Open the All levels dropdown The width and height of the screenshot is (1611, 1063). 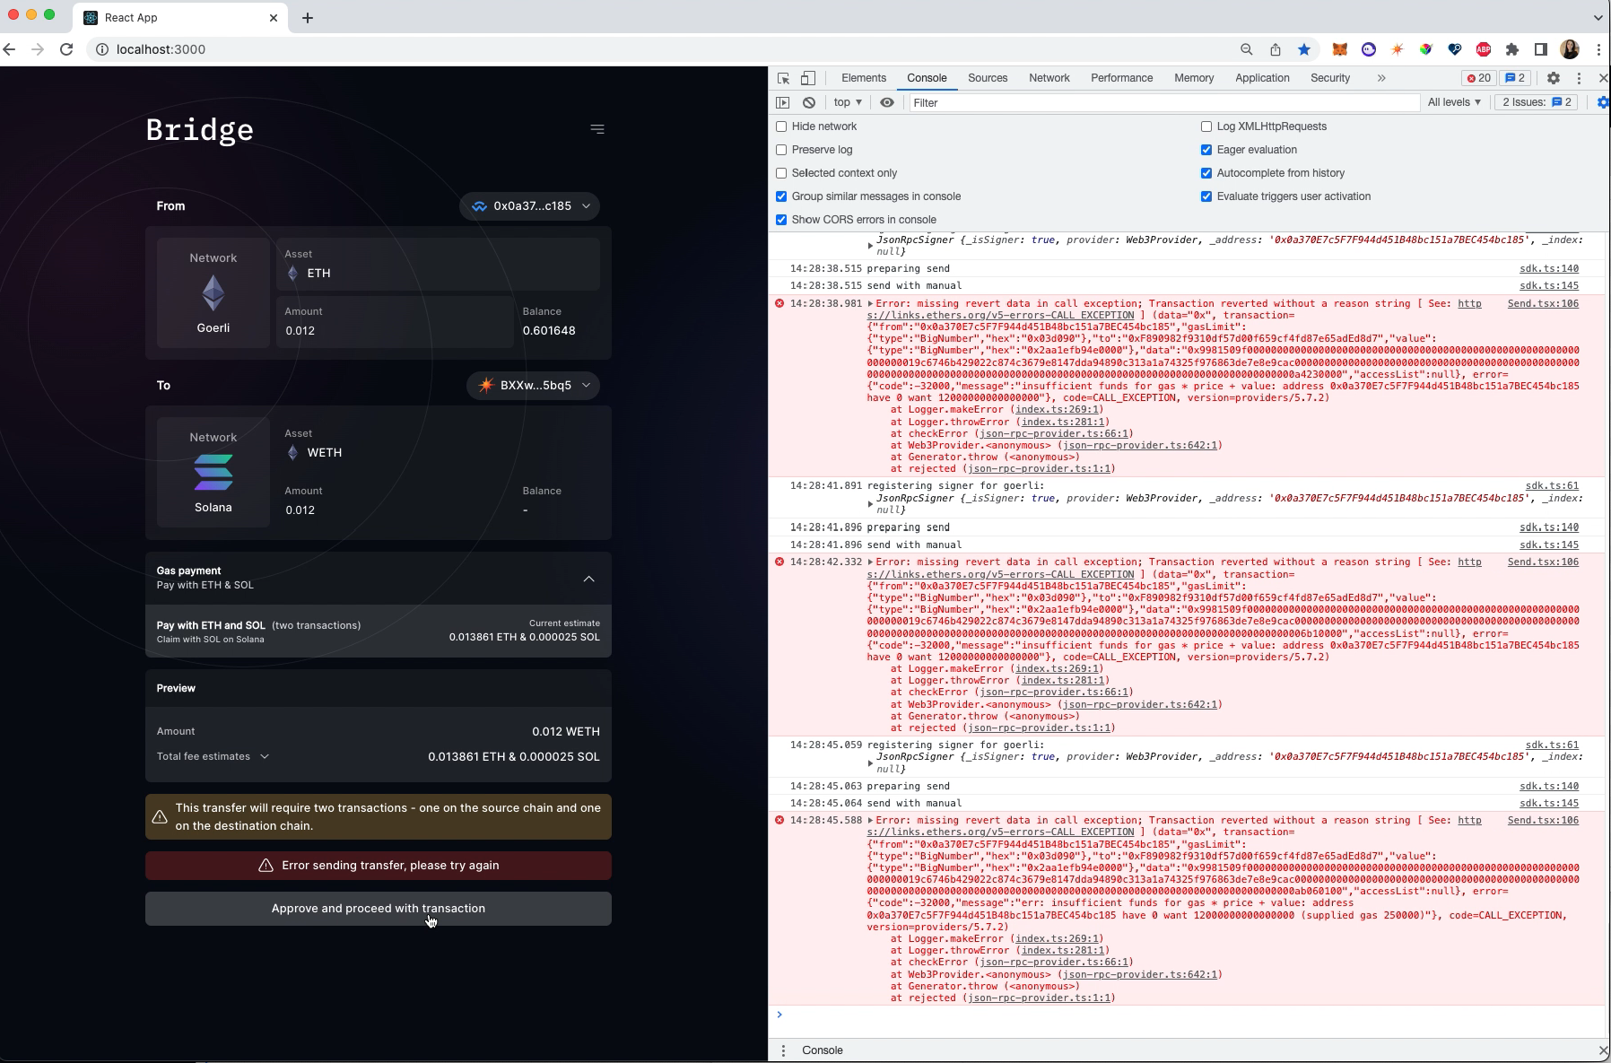1453,102
